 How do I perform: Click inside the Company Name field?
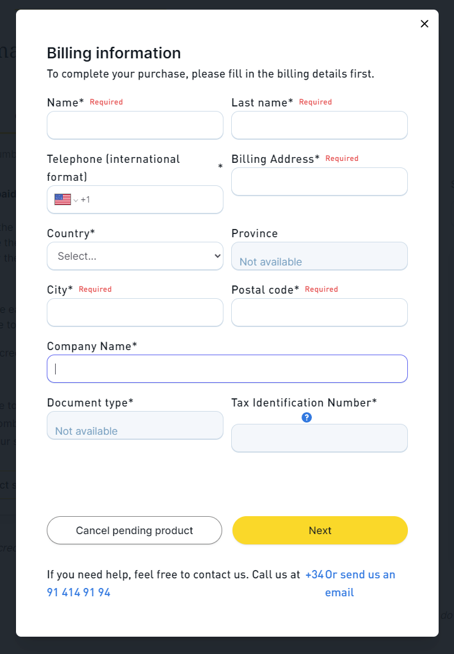click(x=227, y=369)
